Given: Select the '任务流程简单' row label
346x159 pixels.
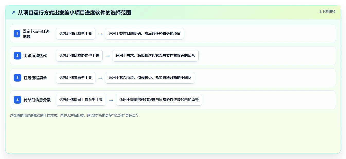Looking at the screenshot, I should pos(35,78).
